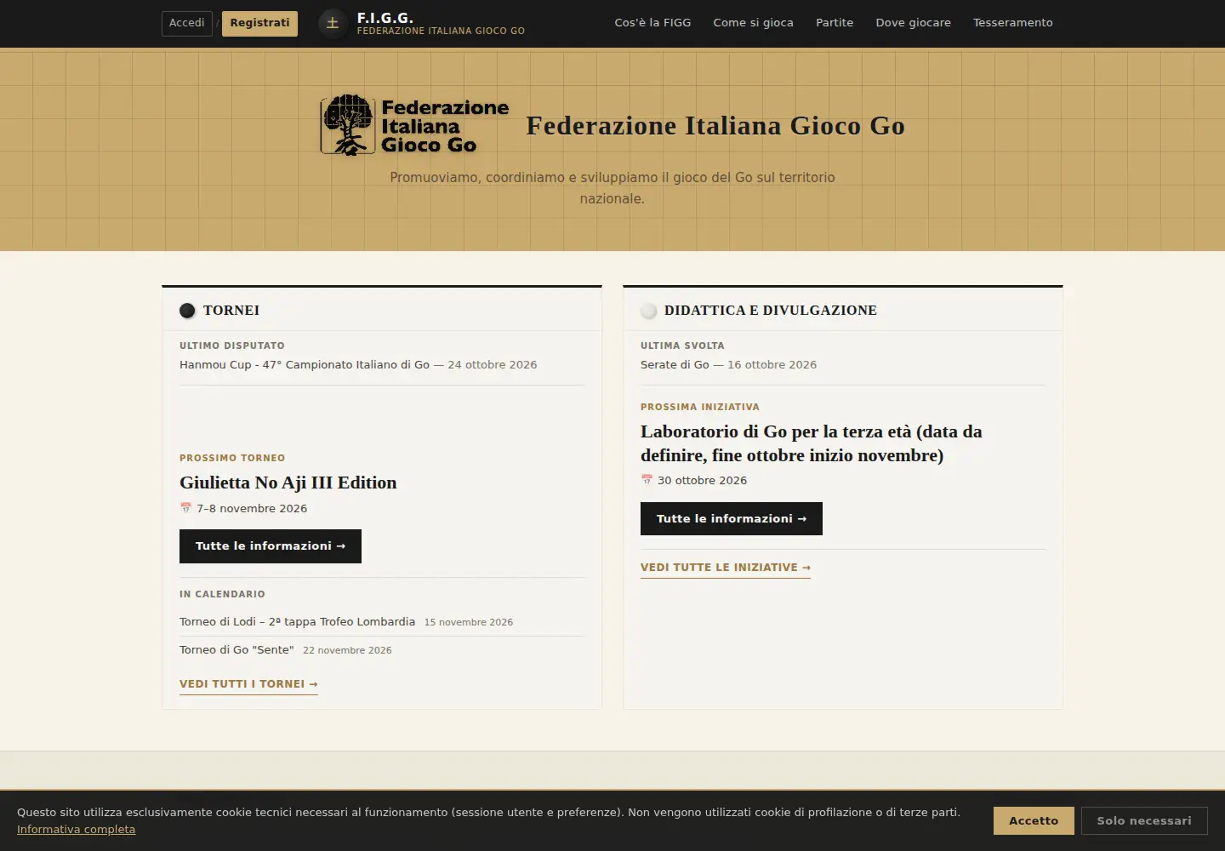The image size is (1225, 851).
Task: Click calendar icon next to 30 ottobre 2026
Action: (x=647, y=480)
